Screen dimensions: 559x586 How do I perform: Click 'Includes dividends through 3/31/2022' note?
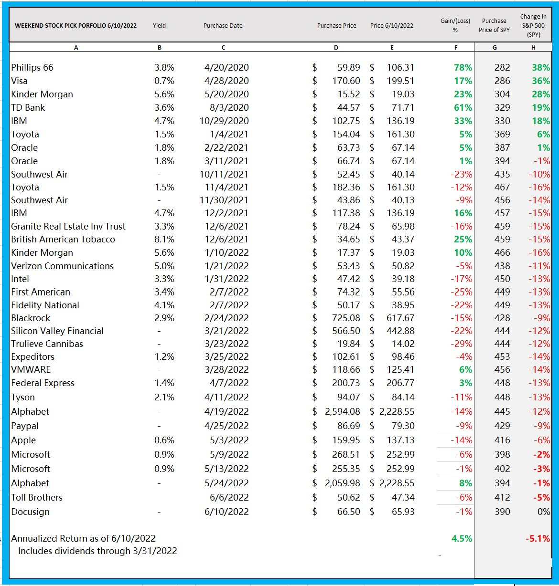coord(97,551)
